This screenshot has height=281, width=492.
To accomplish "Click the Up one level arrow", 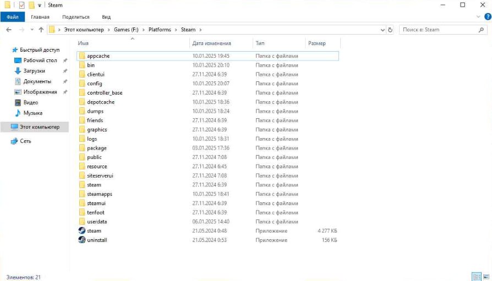I will 41,30.
